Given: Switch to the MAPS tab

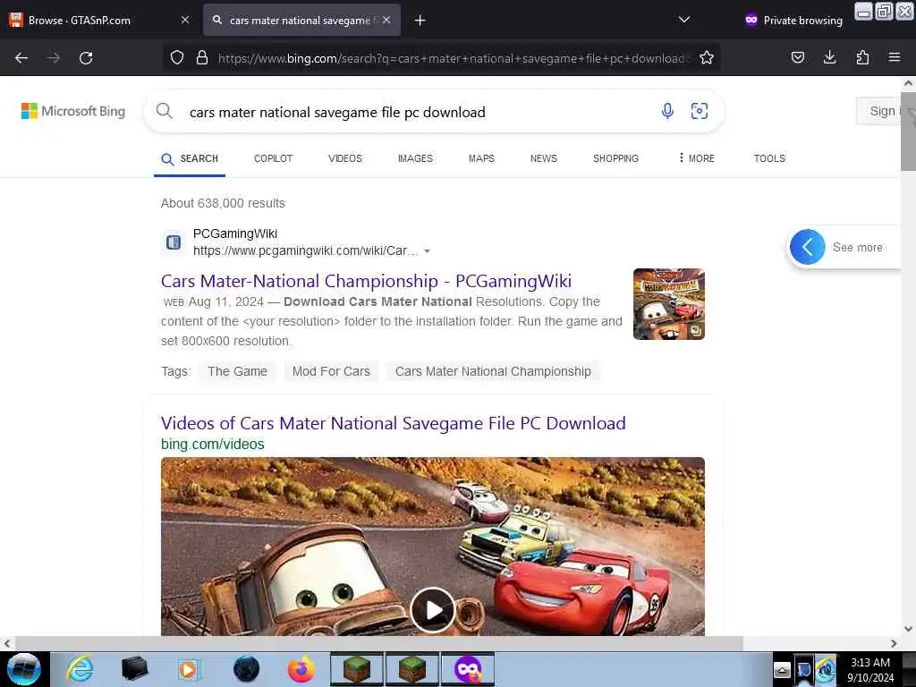Looking at the screenshot, I should tap(481, 159).
